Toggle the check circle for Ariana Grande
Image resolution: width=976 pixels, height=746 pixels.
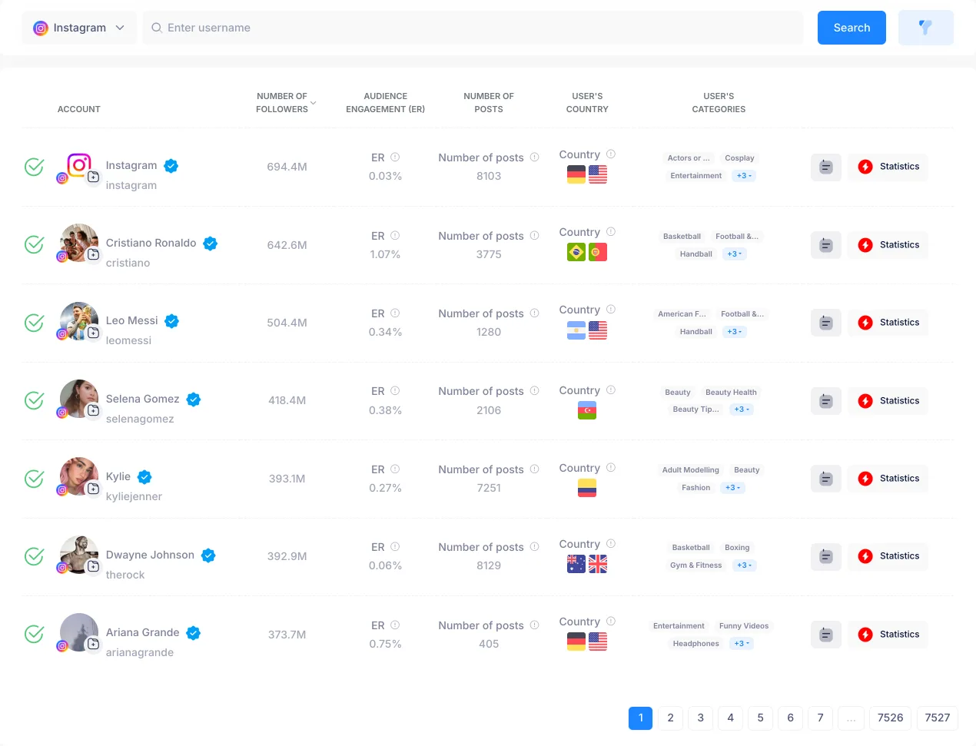(34, 634)
